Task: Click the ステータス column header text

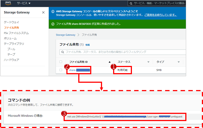Action: pyautogui.click(x=124, y=62)
